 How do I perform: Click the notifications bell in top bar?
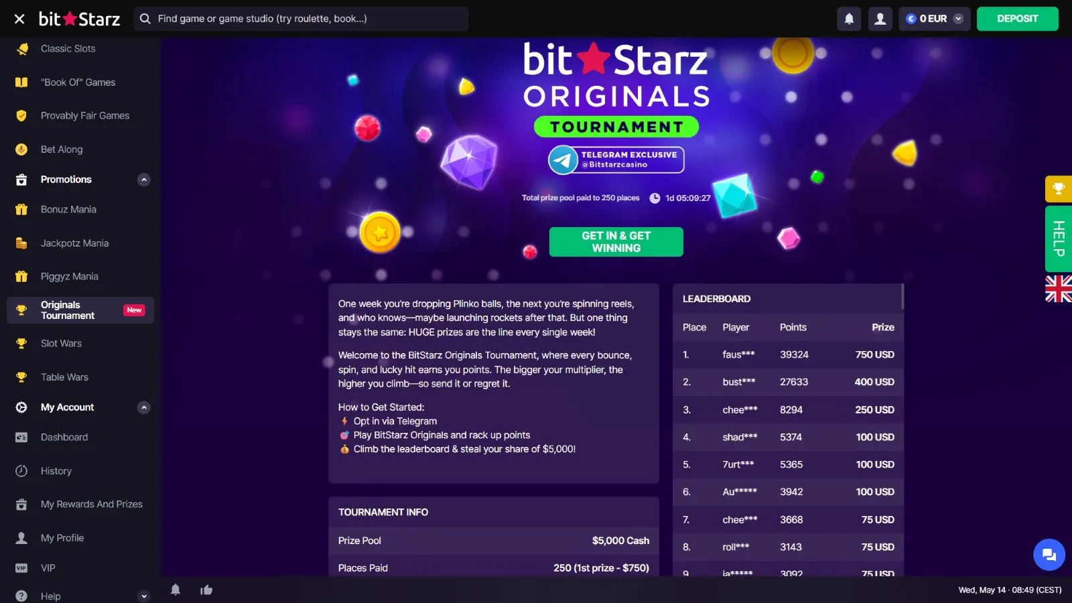click(849, 19)
